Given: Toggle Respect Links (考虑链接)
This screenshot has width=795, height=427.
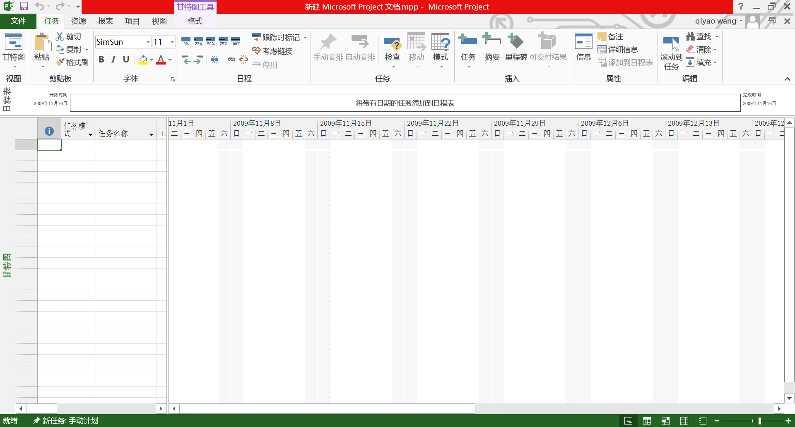Looking at the screenshot, I should 272,51.
